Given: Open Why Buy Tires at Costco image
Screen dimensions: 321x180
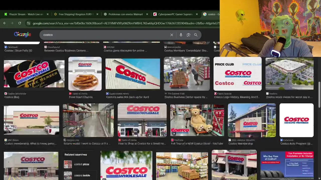Looking at the screenshot, I should click(x=287, y=165).
